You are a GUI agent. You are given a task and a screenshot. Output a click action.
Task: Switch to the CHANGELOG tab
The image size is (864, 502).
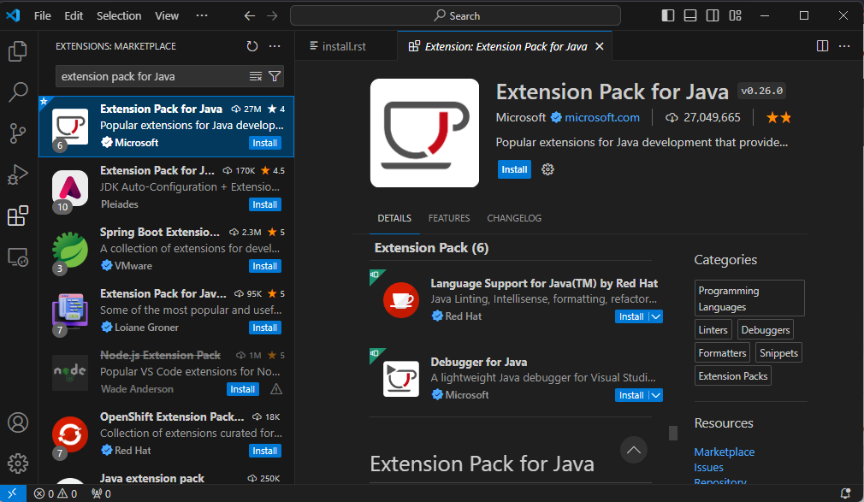(514, 218)
